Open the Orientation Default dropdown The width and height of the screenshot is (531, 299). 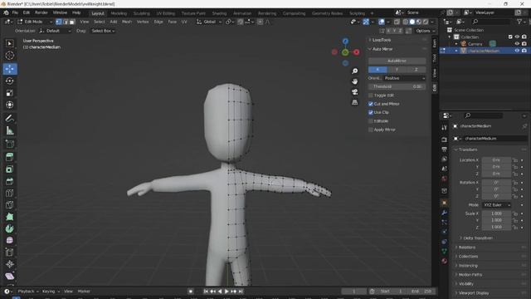pyautogui.click(x=56, y=31)
